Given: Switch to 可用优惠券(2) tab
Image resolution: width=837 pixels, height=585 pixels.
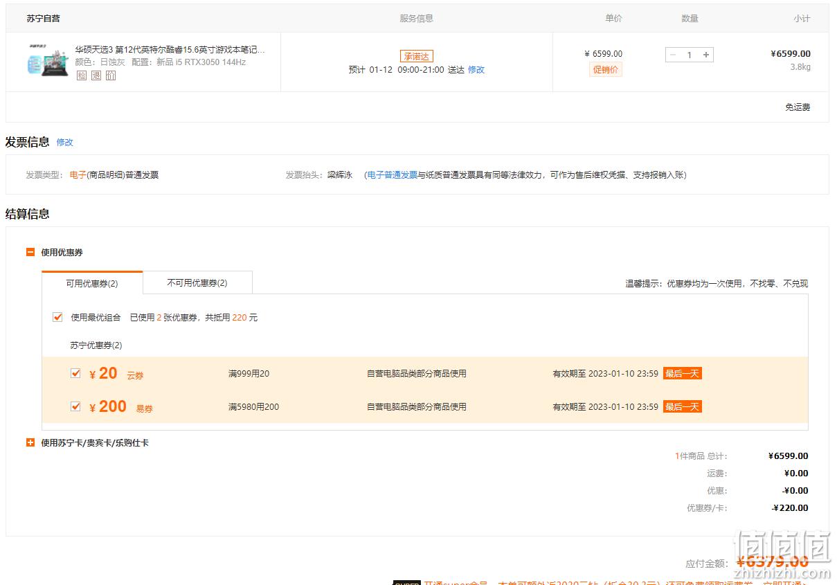Looking at the screenshot, I should (x=92, y=283).
